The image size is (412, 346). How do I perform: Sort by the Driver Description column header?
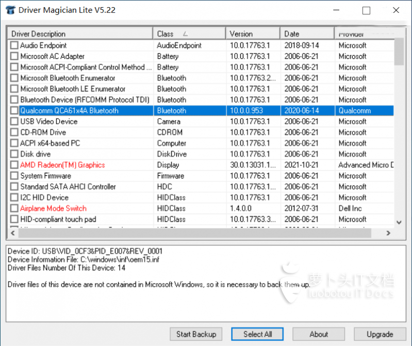click(x=80, y=34)
